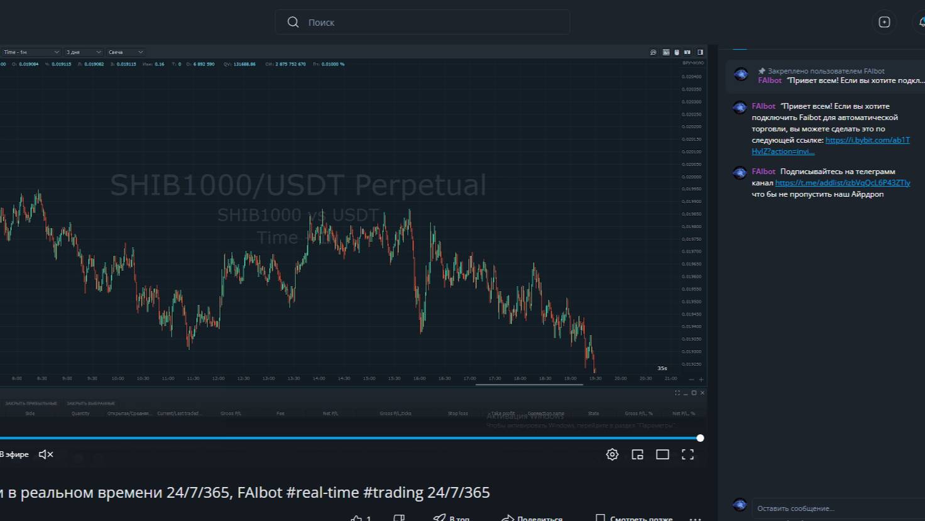Click the zoom-in plus on chart time axis
Image resolution: width=925 pixels, height=521 pixels.
(701, 379)
